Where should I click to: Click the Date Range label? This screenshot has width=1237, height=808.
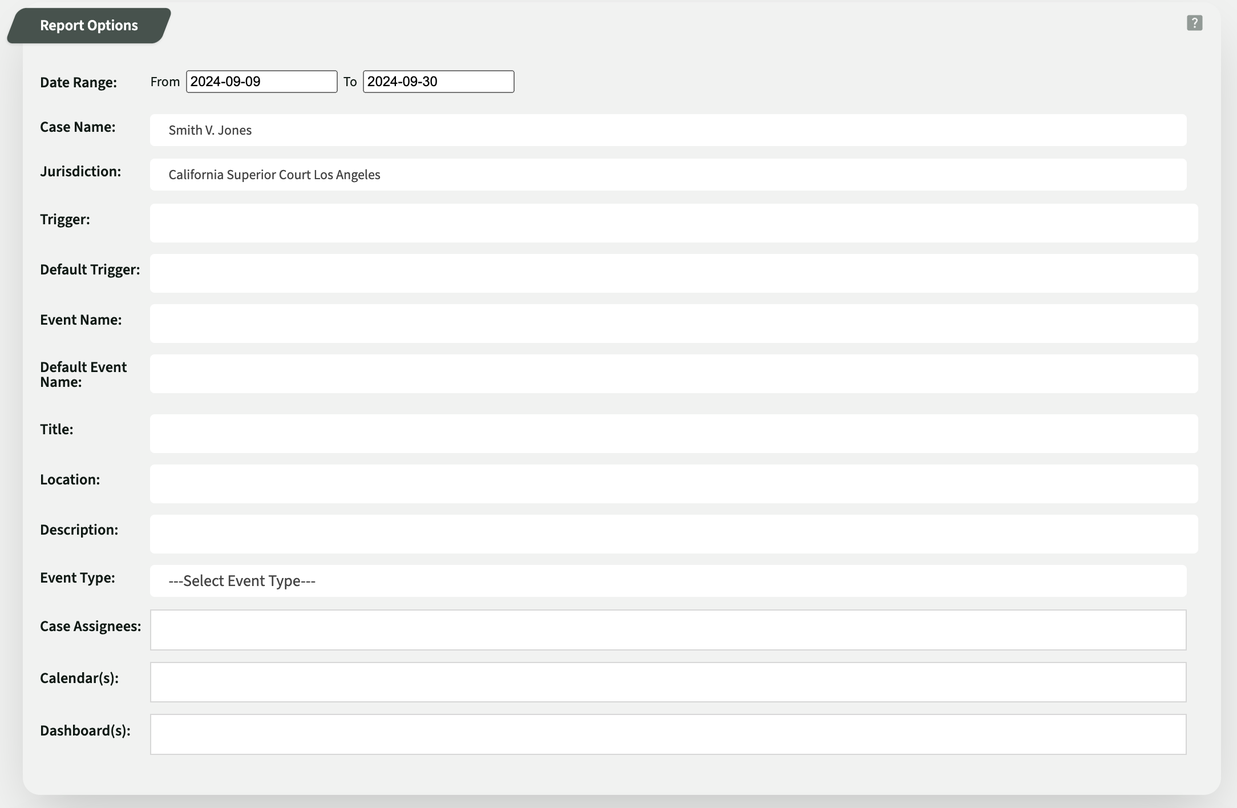pyautogui.click(x=78, y=83)
